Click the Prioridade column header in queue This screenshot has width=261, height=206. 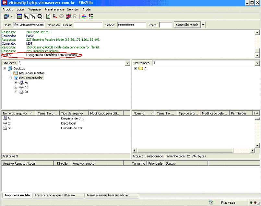click(x=156, y=164)
